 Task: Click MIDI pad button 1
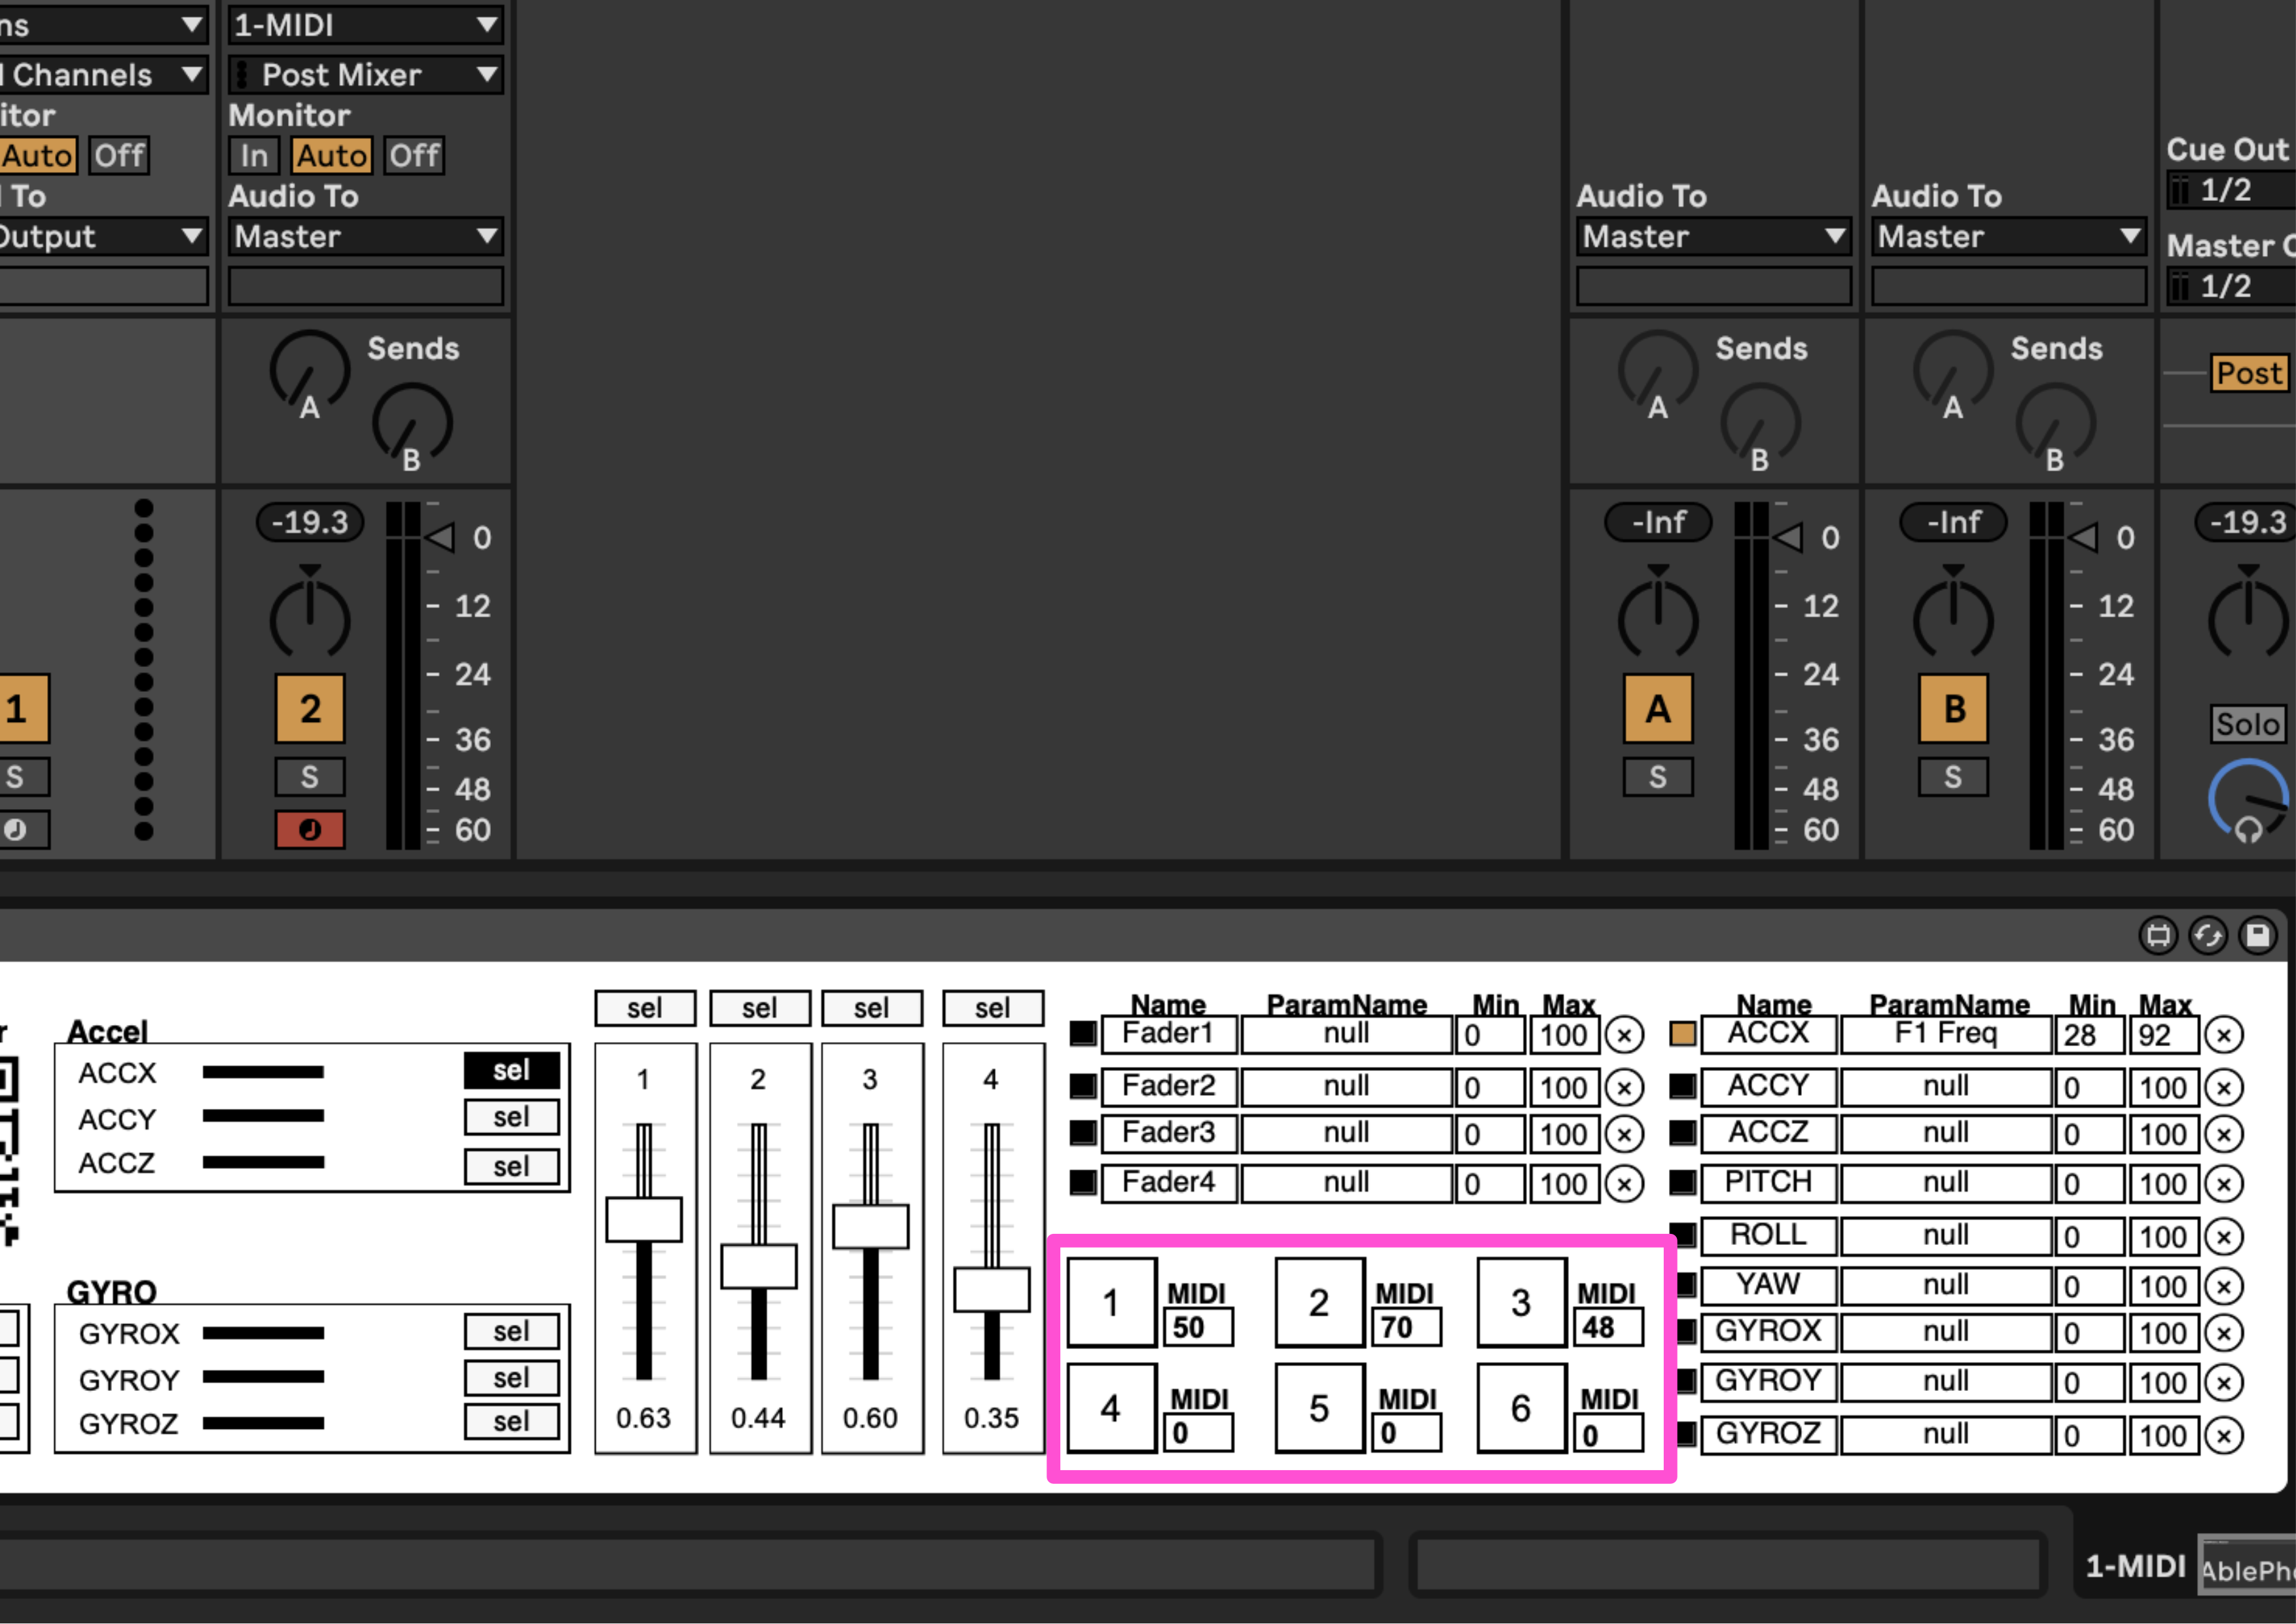point(1111,1302)
